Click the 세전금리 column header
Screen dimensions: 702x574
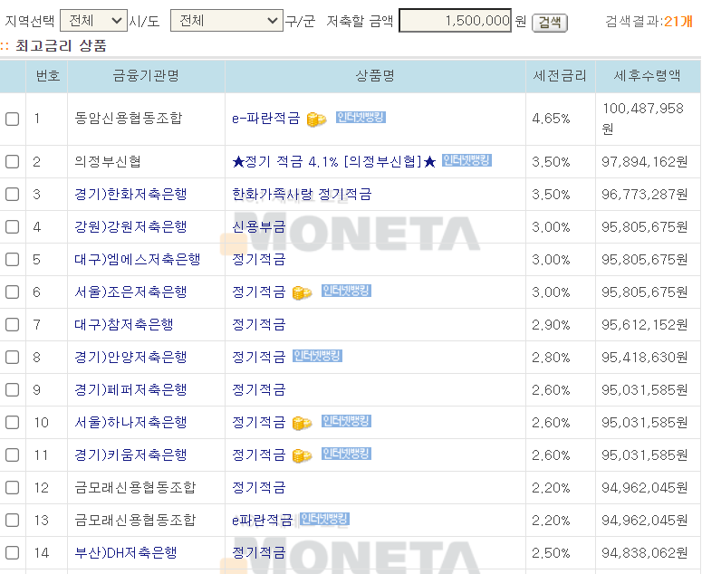tap(560, 76)
